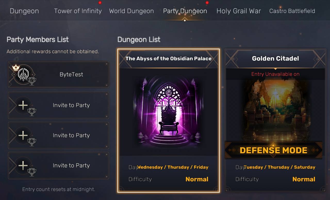Open the Holy Grail War tab

pos(239,11)
